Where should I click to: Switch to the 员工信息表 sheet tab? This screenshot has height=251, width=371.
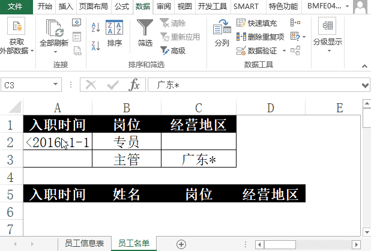pyautogui.click(x=84, y=243)
